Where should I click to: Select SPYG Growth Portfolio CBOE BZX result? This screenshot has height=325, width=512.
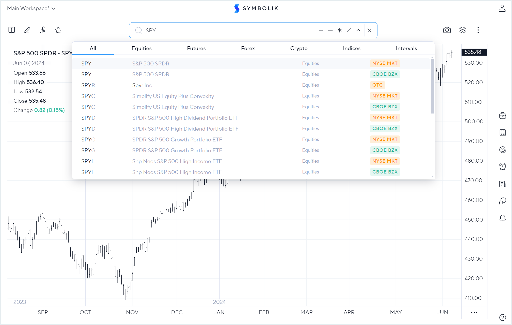click(x=251, y=150)
